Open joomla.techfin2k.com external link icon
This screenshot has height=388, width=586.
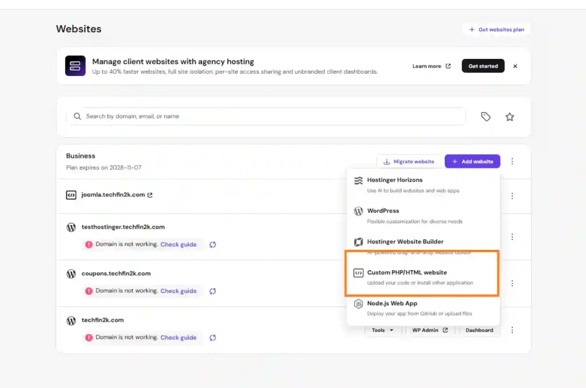click(x=150, y=195)
